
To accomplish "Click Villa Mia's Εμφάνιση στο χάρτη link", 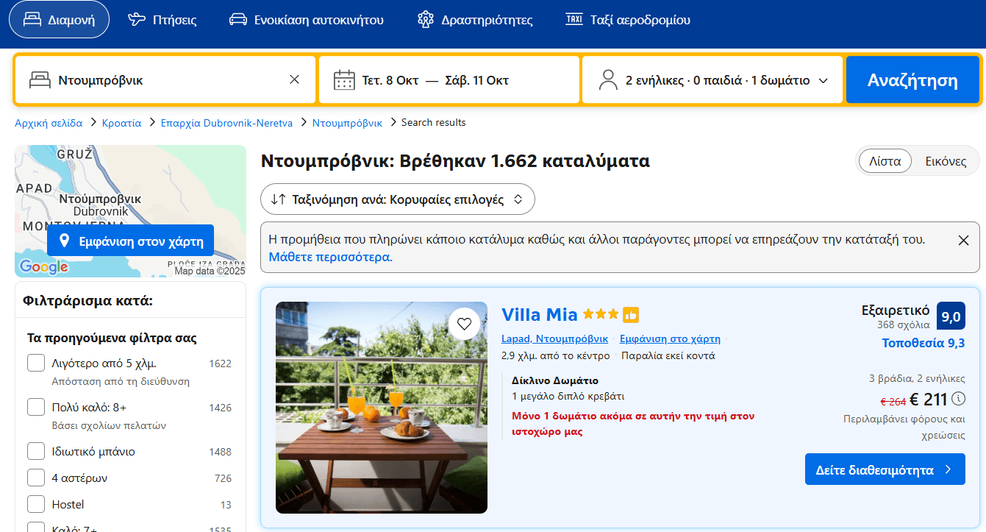I will pos(670,338).
